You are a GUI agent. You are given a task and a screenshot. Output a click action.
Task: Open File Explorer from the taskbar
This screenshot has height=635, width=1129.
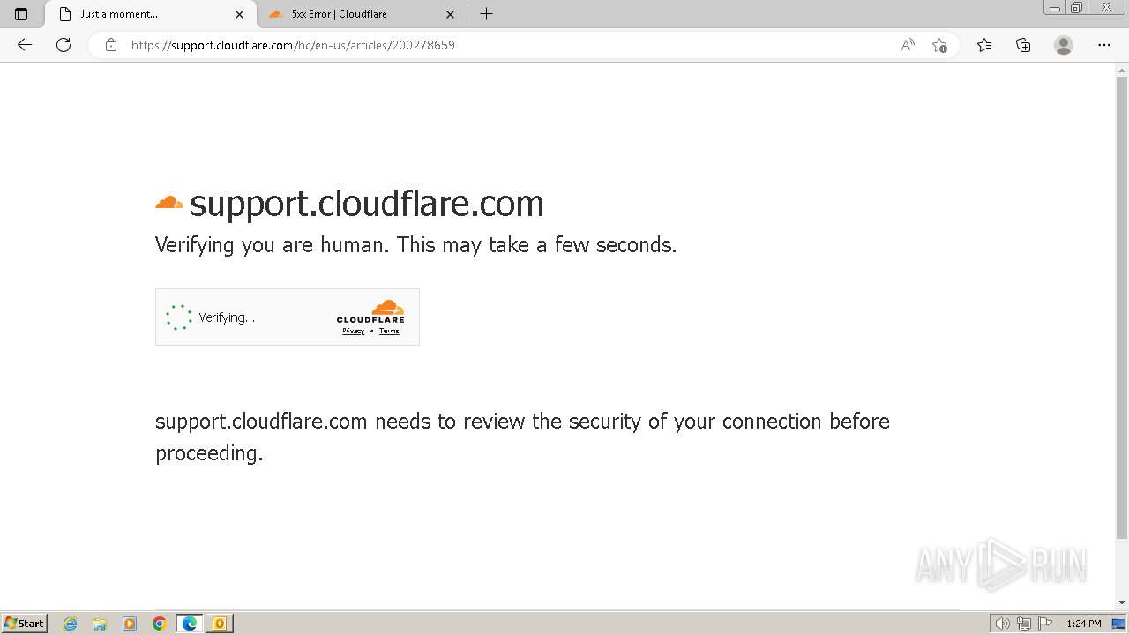[100, 624]
